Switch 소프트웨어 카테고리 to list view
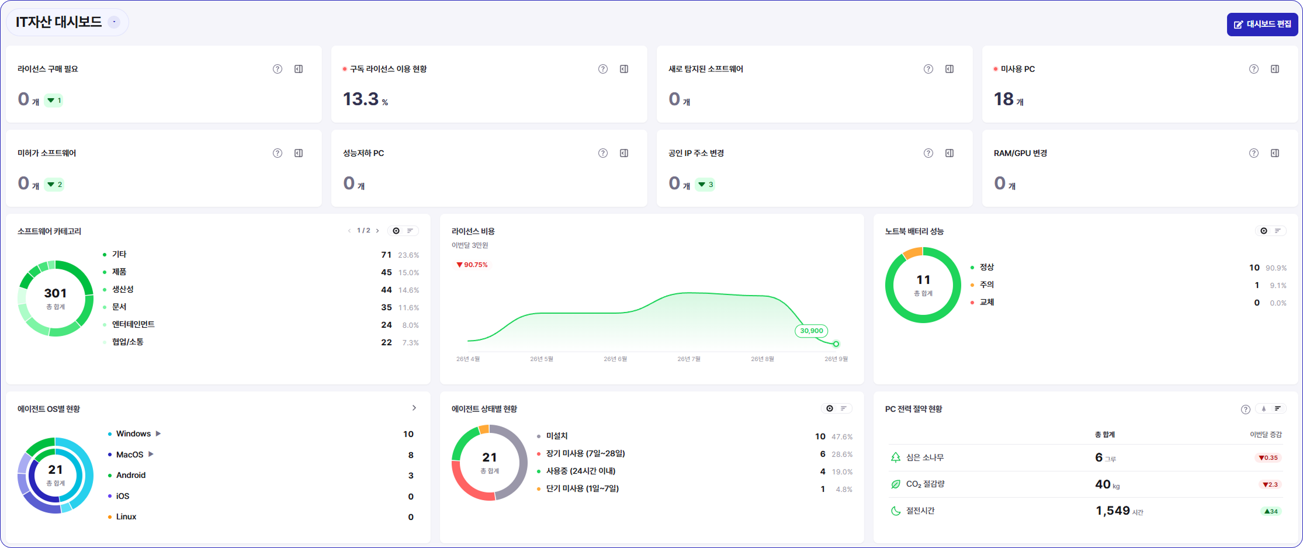 pos(410,231)
